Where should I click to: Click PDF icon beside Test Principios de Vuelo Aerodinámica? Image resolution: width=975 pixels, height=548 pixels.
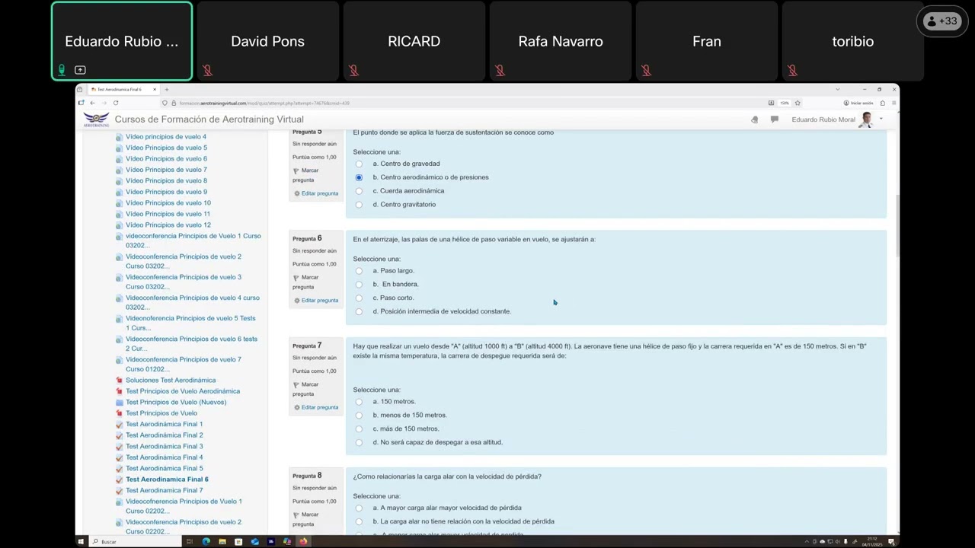pos(119,391)
